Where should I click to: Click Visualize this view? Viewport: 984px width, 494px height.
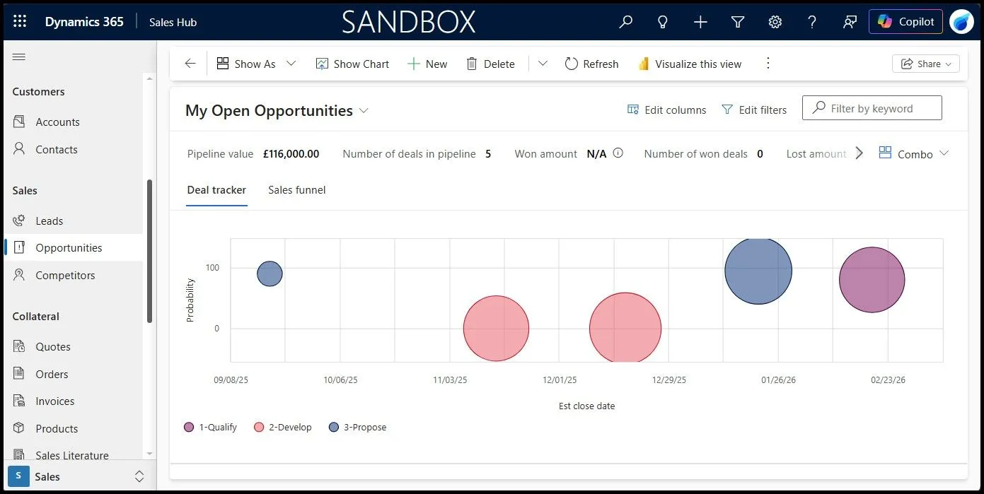(x=690, y=64)
